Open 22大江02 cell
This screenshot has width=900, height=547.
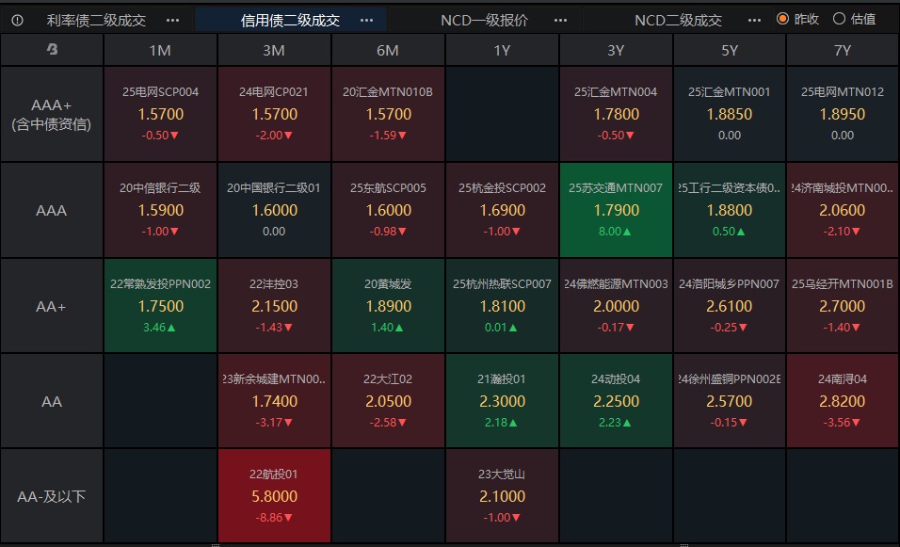[x=388, y=401]
